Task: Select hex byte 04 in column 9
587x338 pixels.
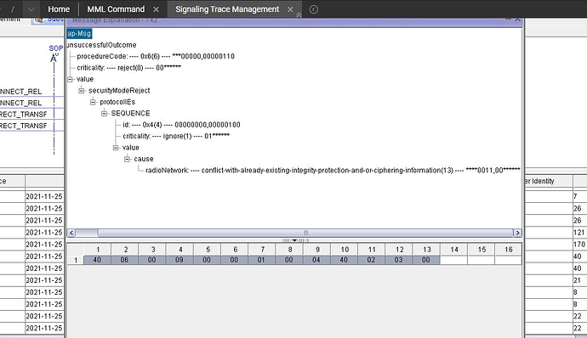Action: [x=316, y=260]
